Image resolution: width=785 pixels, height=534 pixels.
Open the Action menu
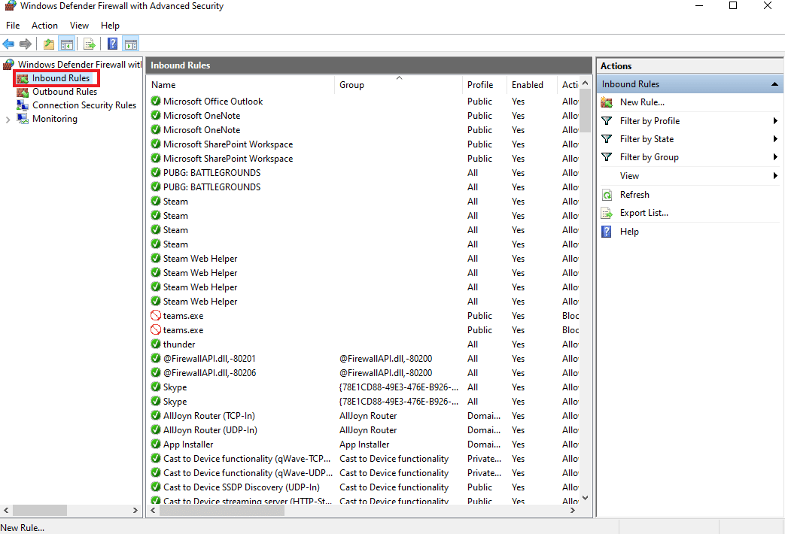click(44, 26)
